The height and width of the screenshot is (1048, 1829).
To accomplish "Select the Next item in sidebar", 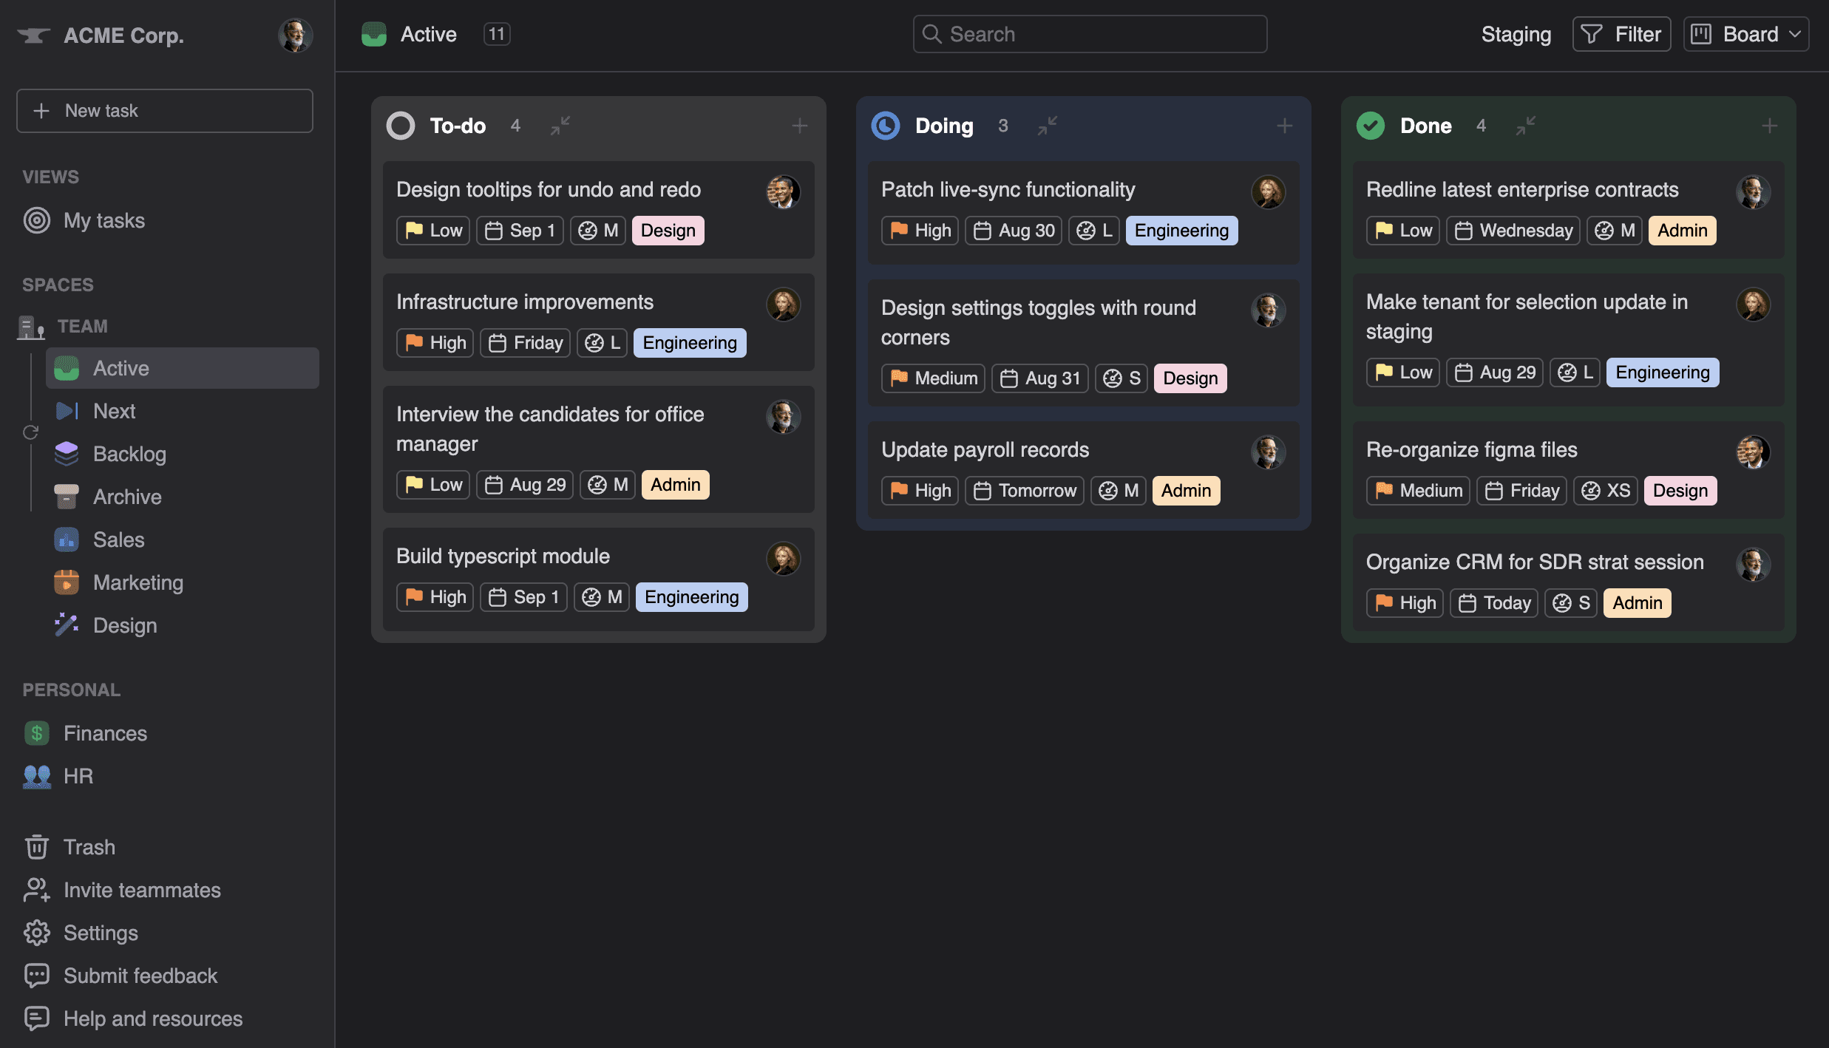I will coord(114,411).
